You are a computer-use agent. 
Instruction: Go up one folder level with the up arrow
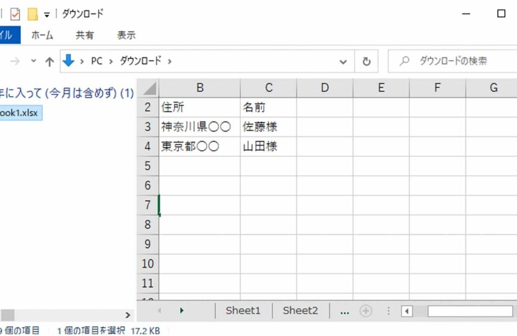coord(49,62)
